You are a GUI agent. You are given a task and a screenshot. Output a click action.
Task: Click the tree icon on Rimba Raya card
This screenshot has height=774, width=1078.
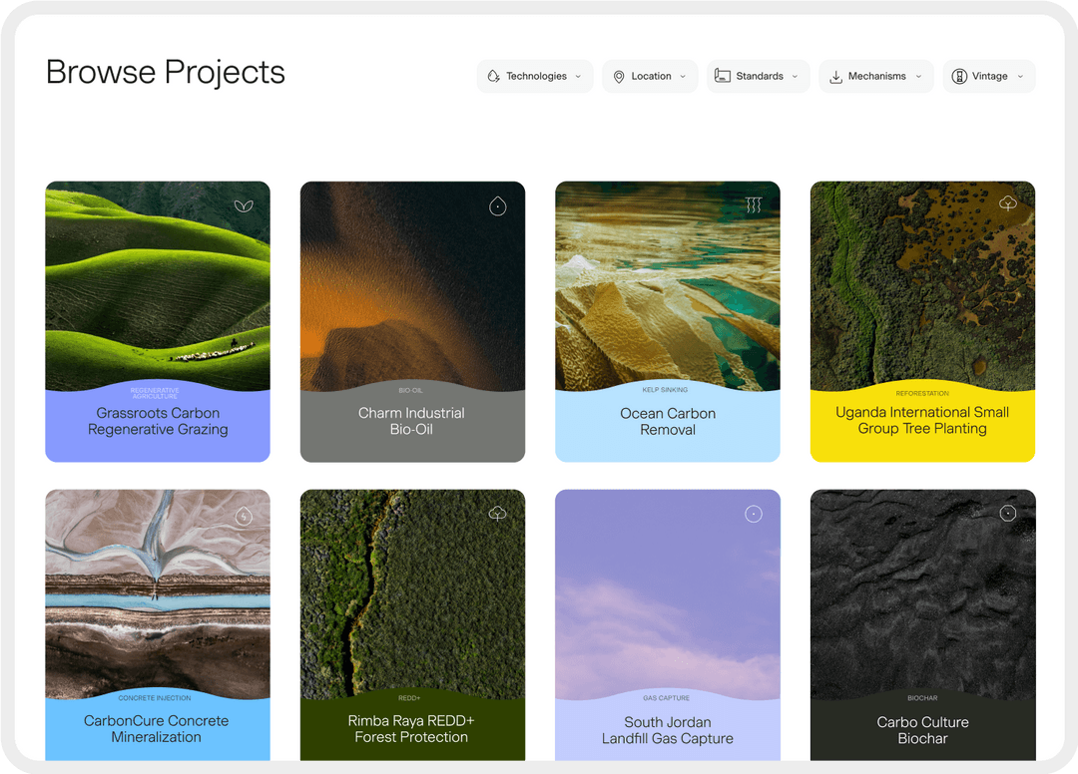pyautogui.click(x=498, y=513)
